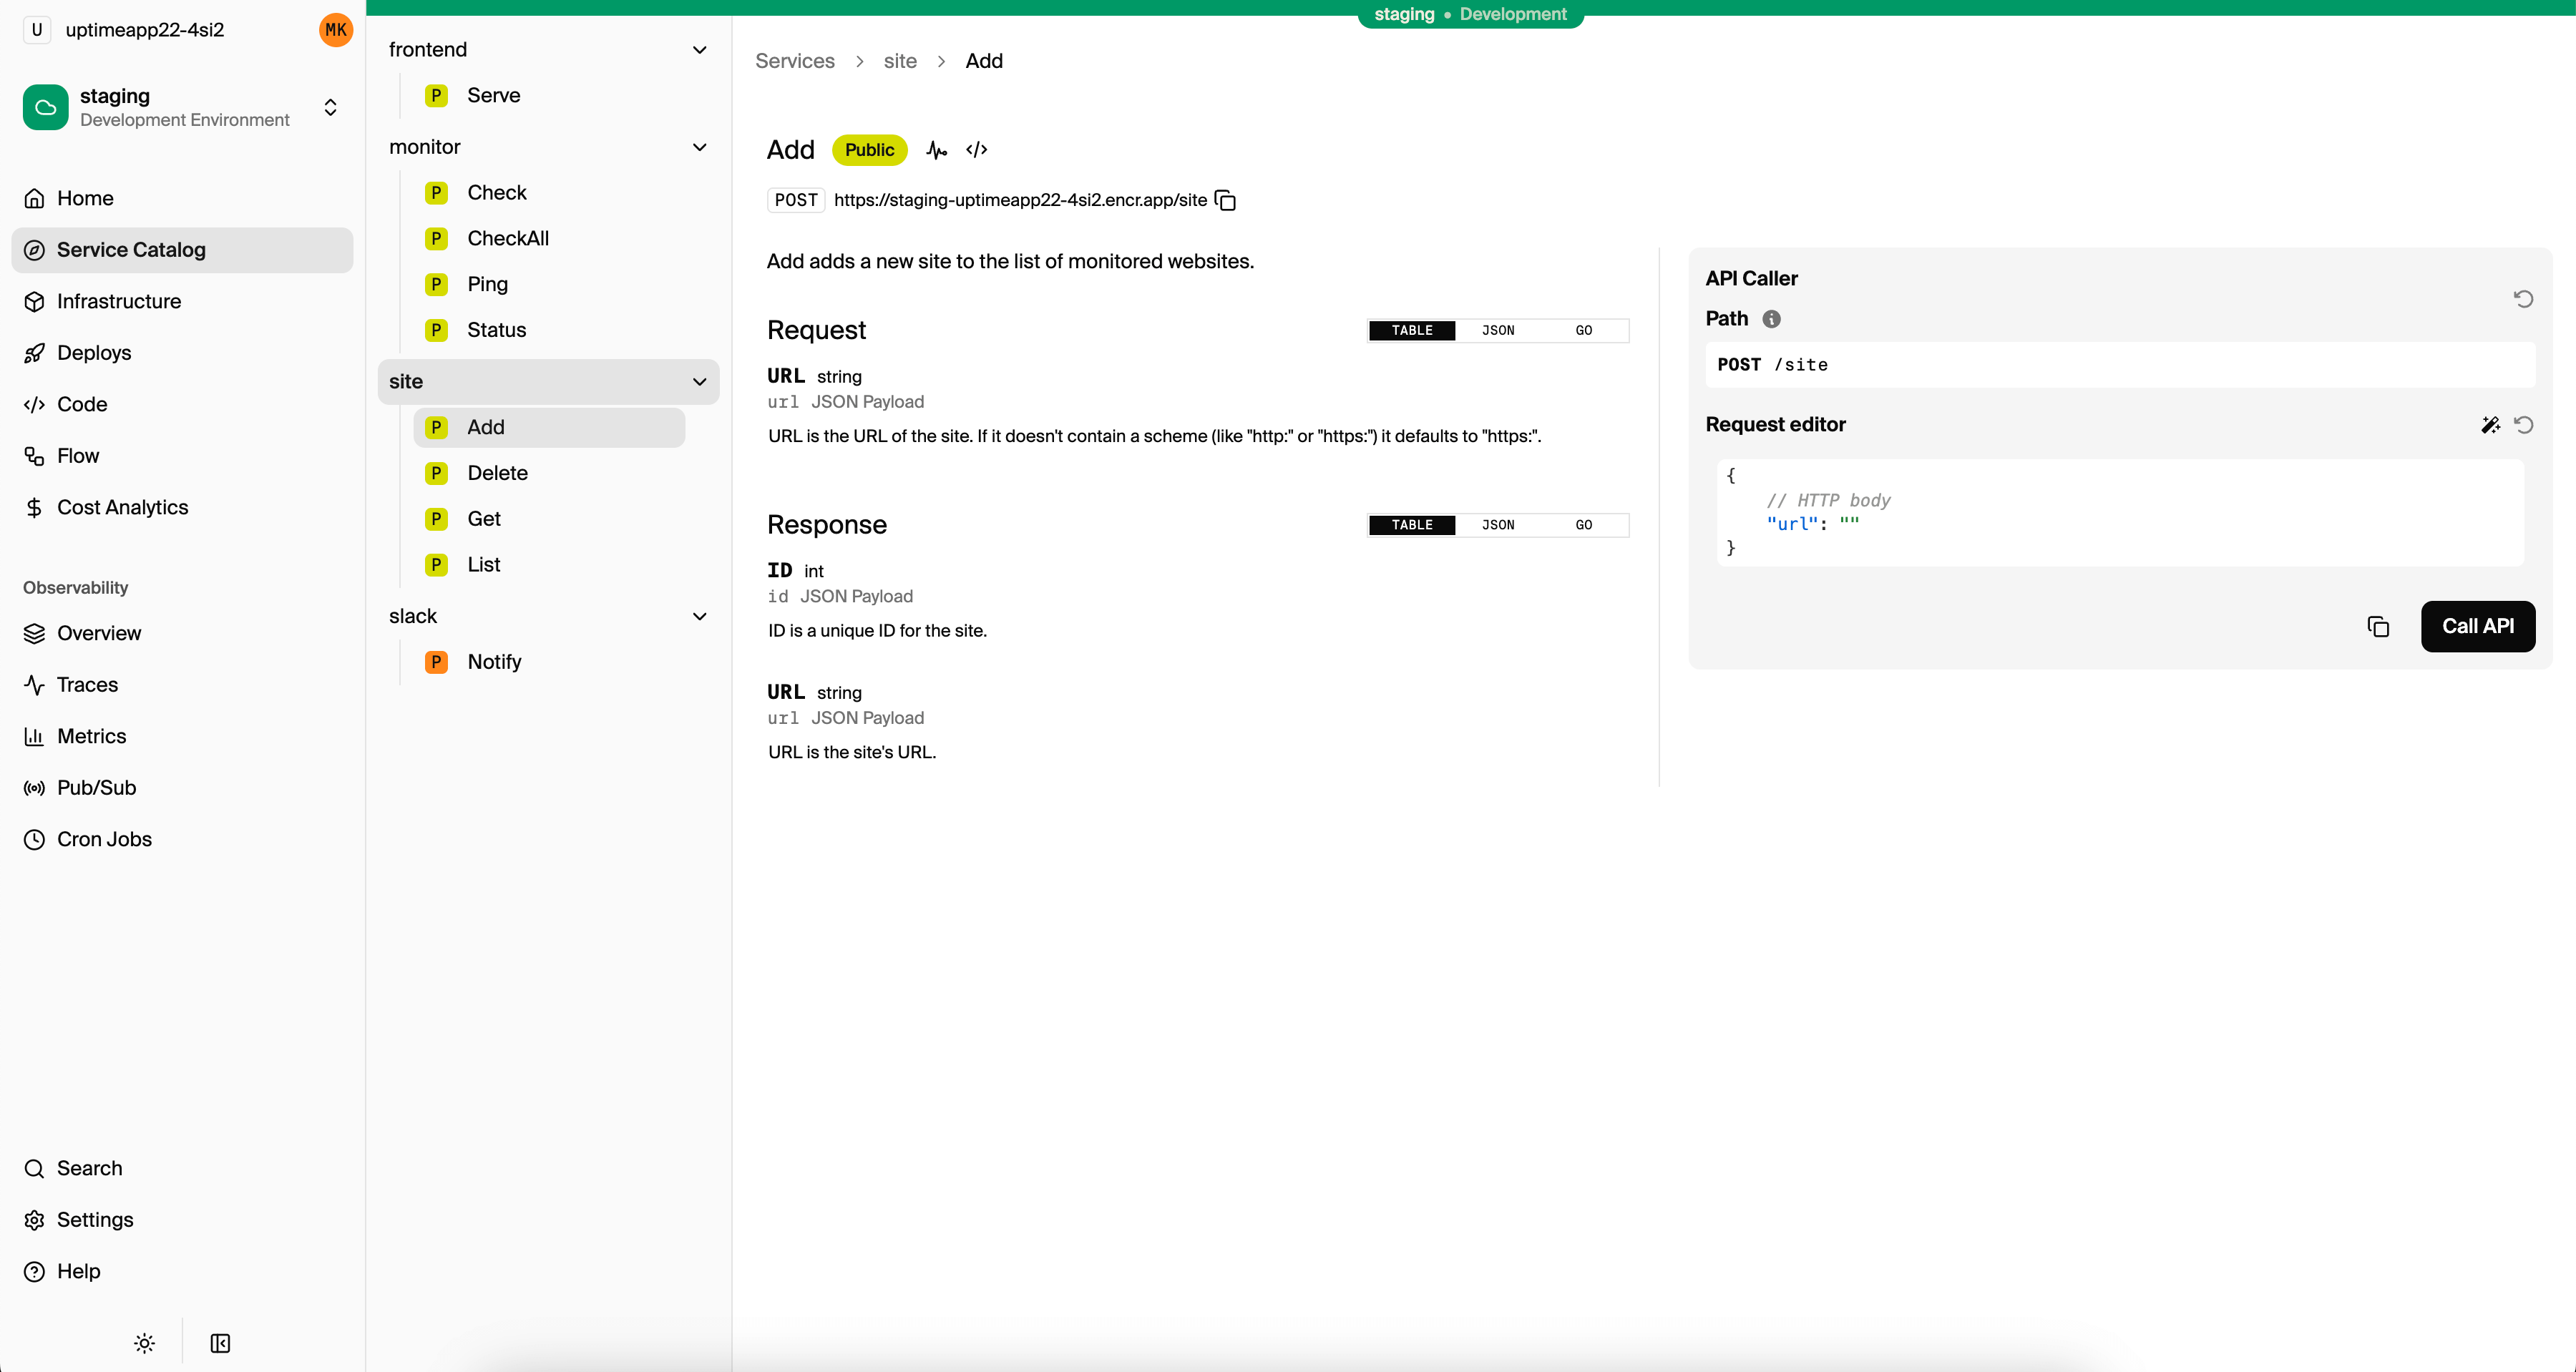Viewport: 2576px width, 1372px height.
Task: Toggle the light/dark theme sun icon
Action: click(x=144, y=1343)
